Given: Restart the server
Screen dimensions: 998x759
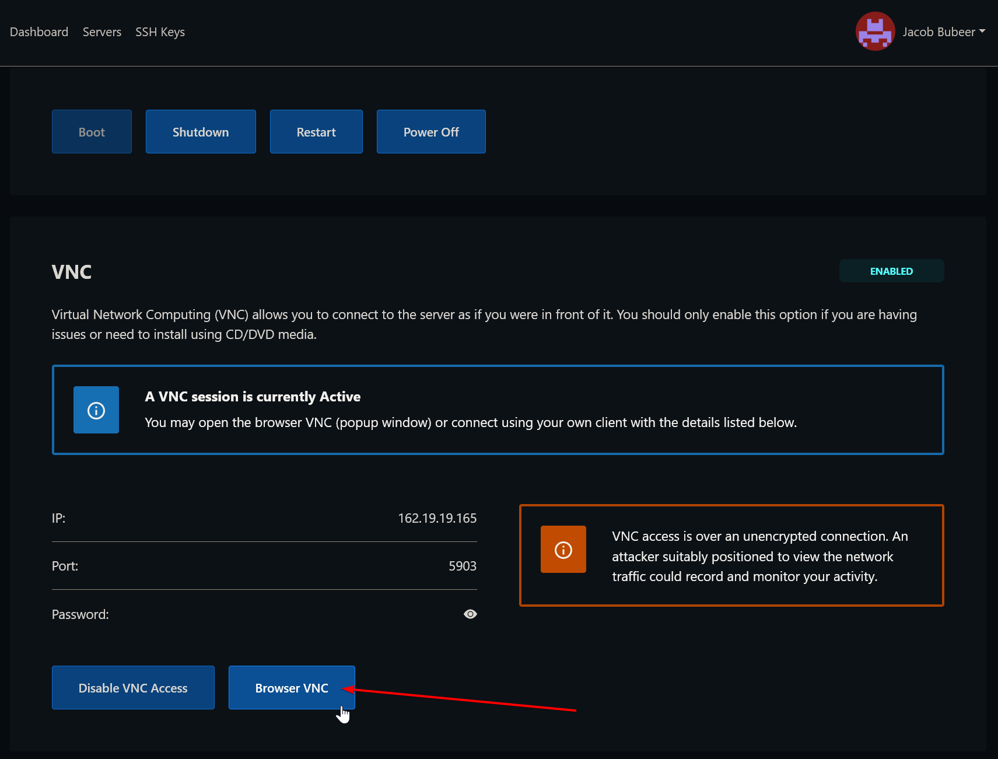Looking at the screenshot, I should 316,132.
